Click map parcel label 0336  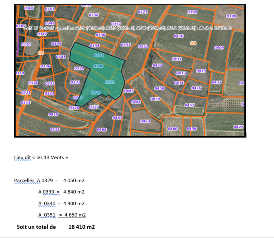45,66
